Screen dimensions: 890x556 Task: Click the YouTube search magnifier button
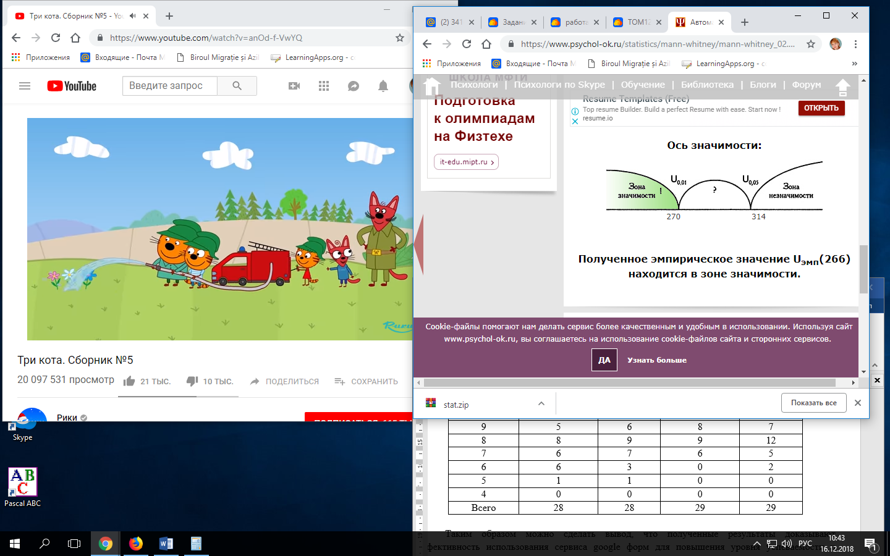(237, 86)
